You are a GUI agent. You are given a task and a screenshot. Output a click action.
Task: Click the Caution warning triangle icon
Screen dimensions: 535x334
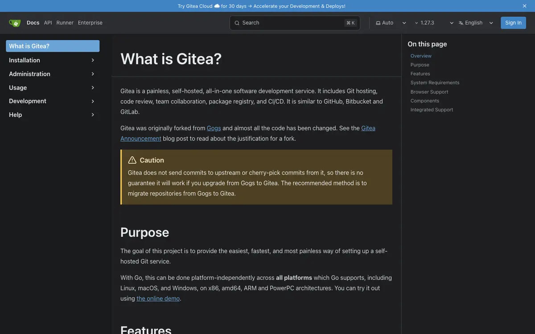pos(132,160)
